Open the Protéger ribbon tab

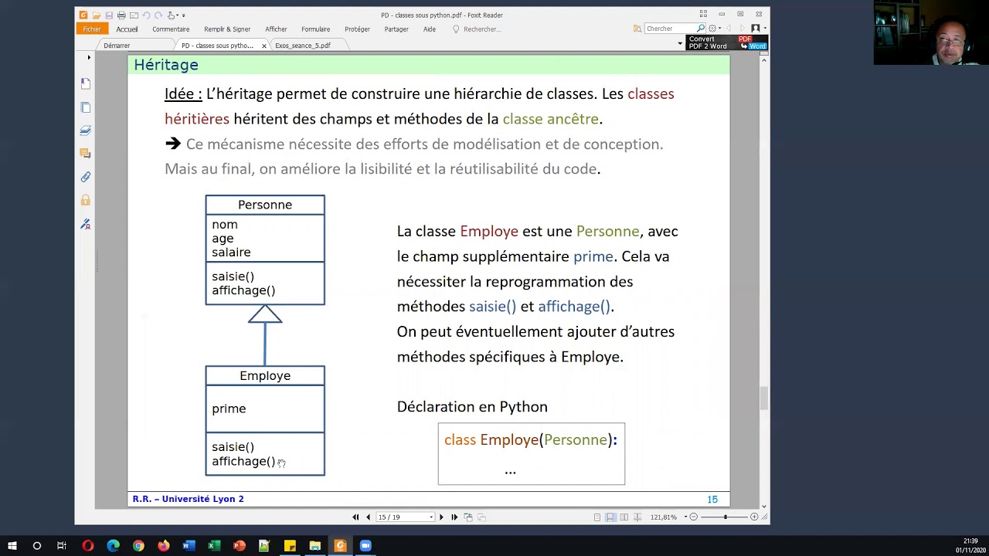357,29
